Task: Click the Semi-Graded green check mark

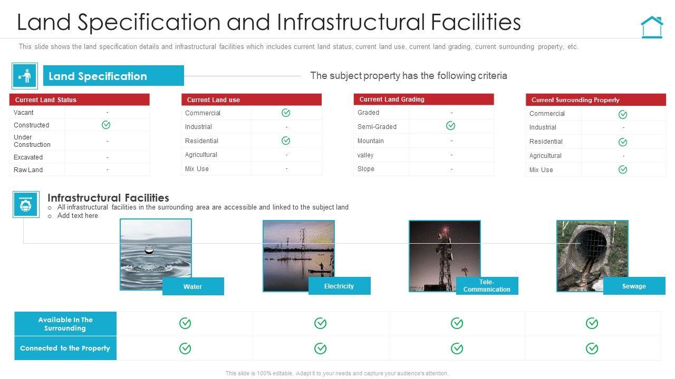Action: click(451, 125)
